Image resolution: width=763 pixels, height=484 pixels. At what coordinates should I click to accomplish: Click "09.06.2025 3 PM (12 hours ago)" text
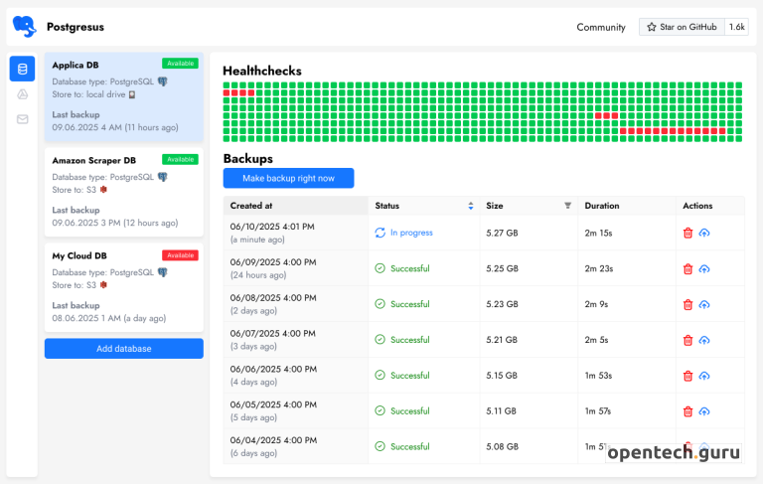coord(115,223)
